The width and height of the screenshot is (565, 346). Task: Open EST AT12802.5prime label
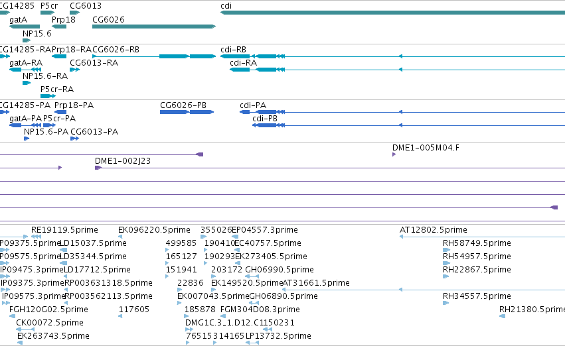click(x=433, y=230)
